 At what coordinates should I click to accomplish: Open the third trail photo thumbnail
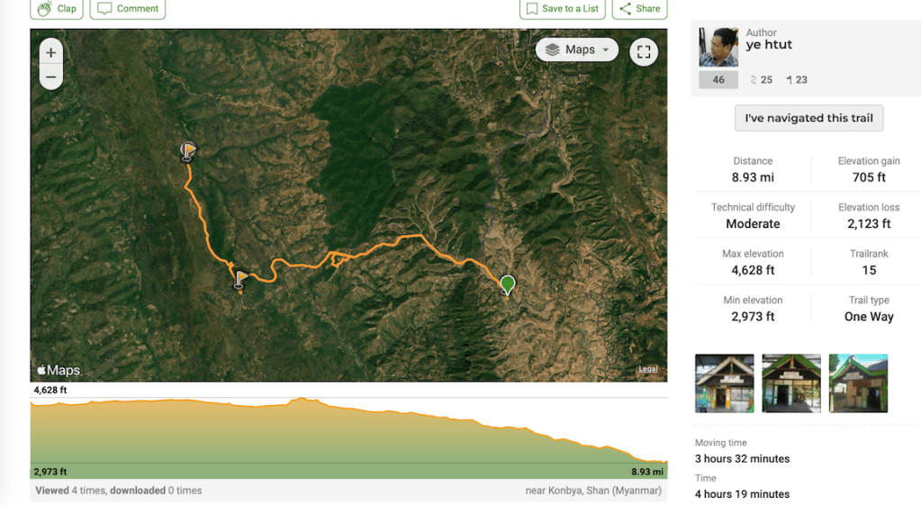pos(858,383)
